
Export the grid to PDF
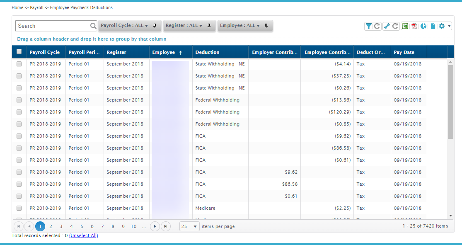[x=415, y=26]
